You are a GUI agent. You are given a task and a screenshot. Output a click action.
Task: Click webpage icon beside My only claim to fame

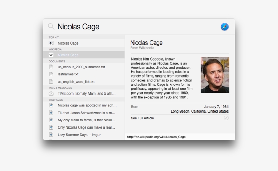(x=51, y=120)
